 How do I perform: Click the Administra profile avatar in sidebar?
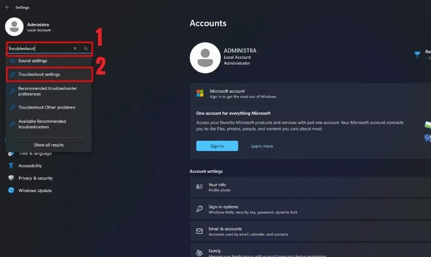tap(14, 27)
